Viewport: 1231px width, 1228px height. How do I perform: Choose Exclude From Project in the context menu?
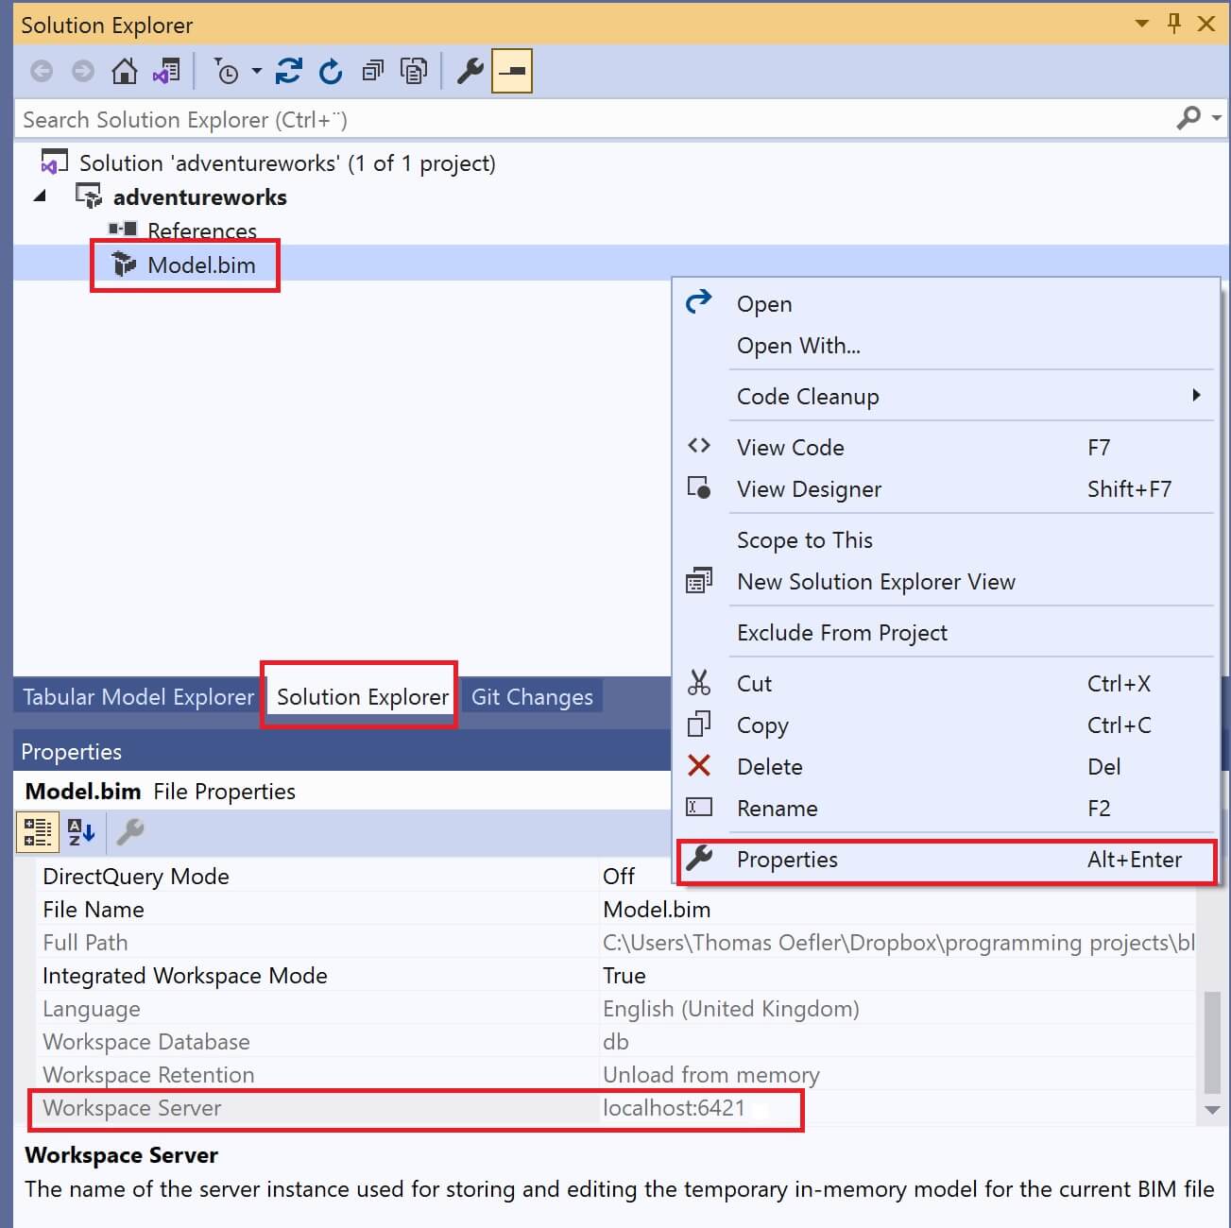point(842,632)
